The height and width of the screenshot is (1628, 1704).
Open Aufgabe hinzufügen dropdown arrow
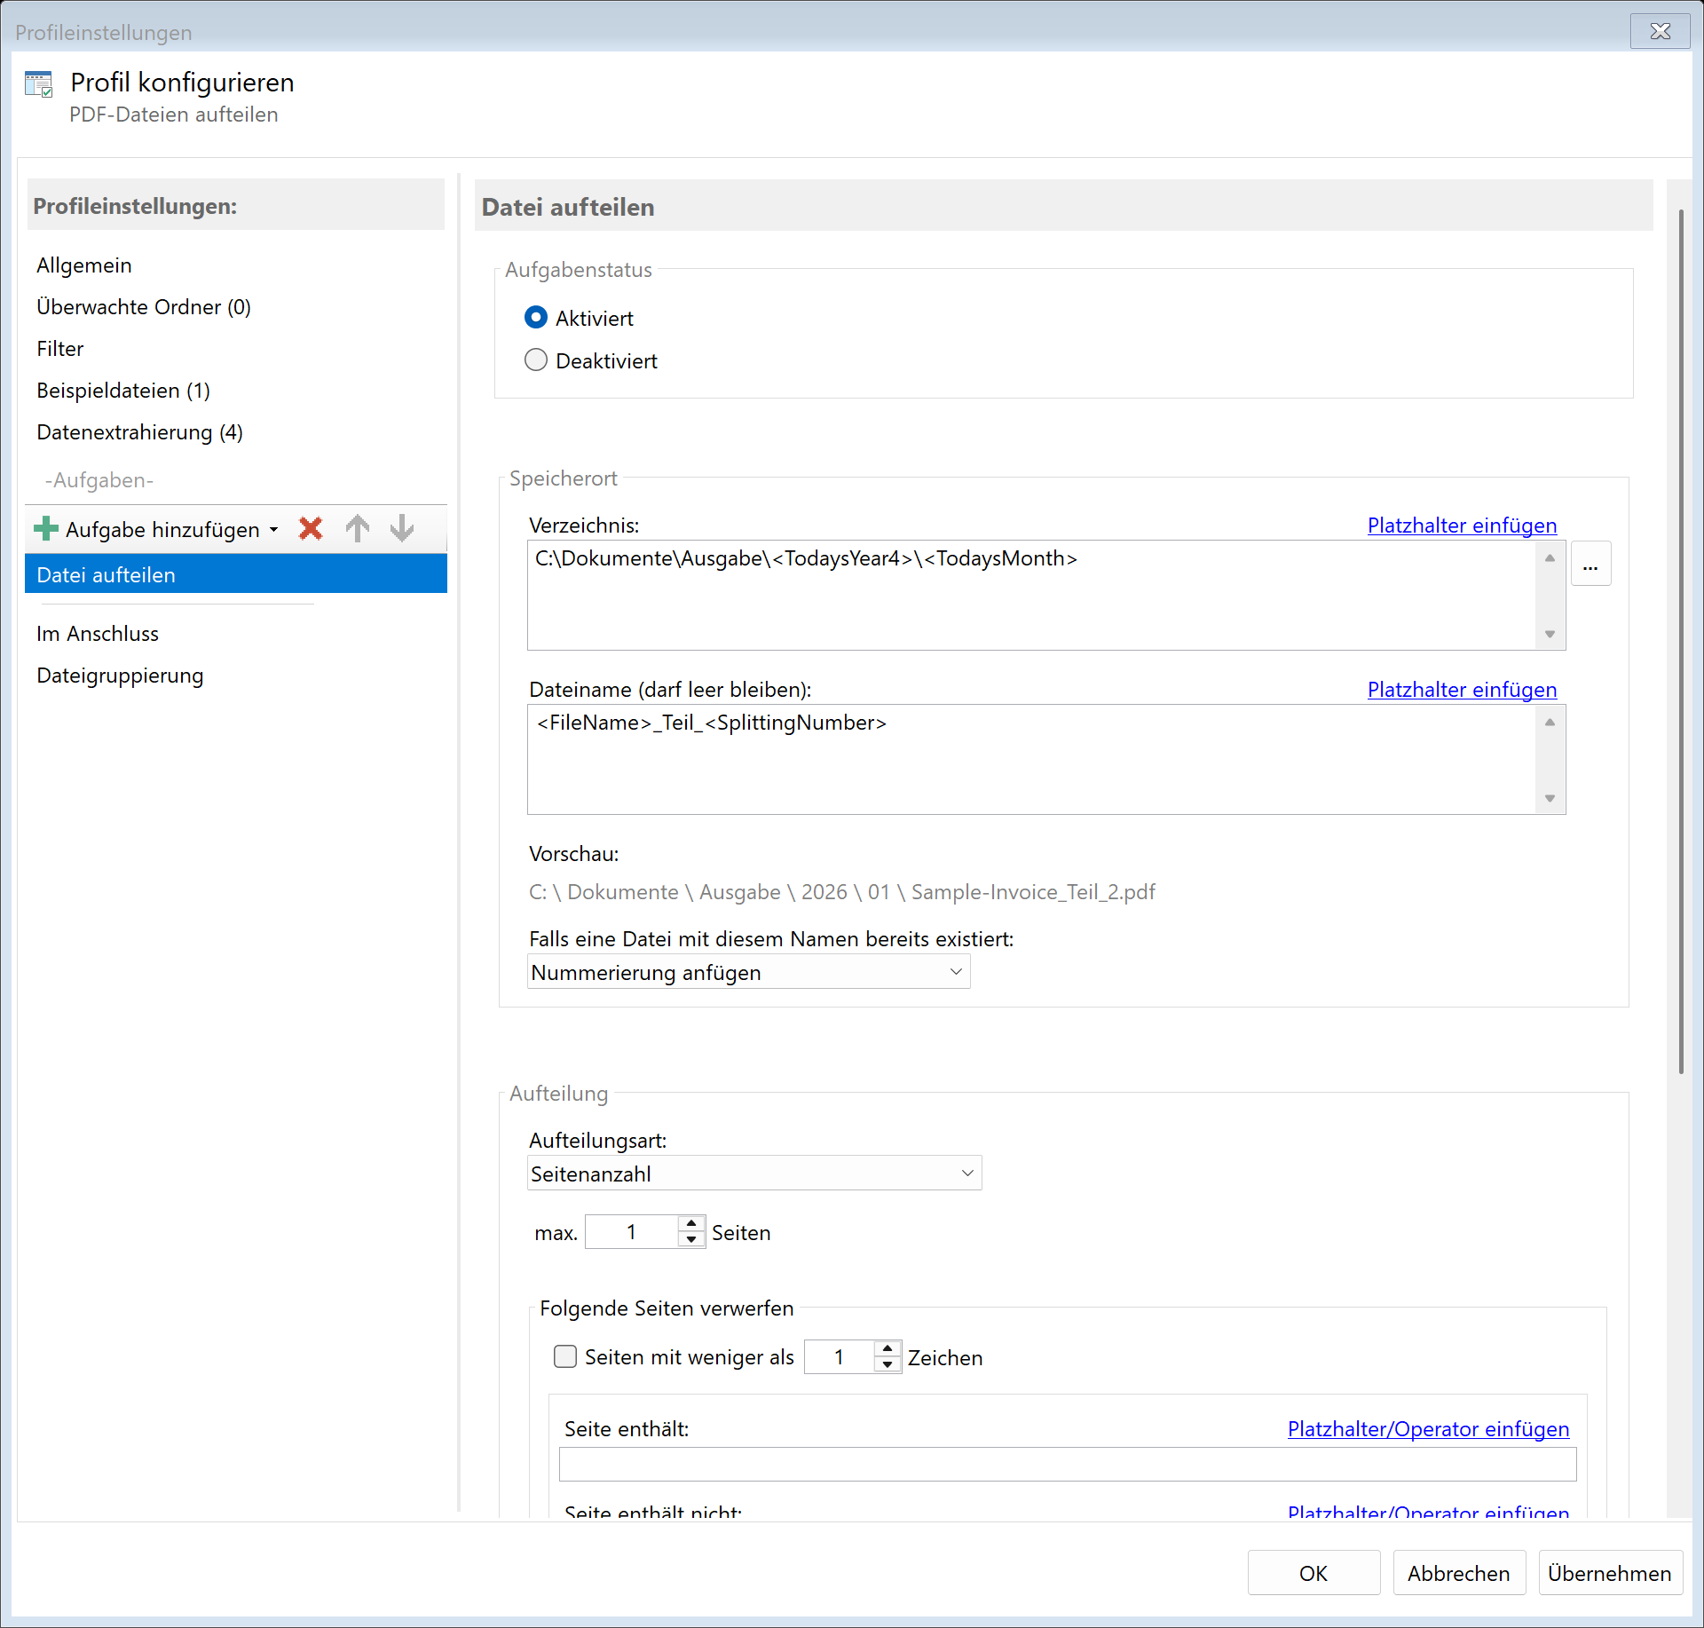point(274,530)
